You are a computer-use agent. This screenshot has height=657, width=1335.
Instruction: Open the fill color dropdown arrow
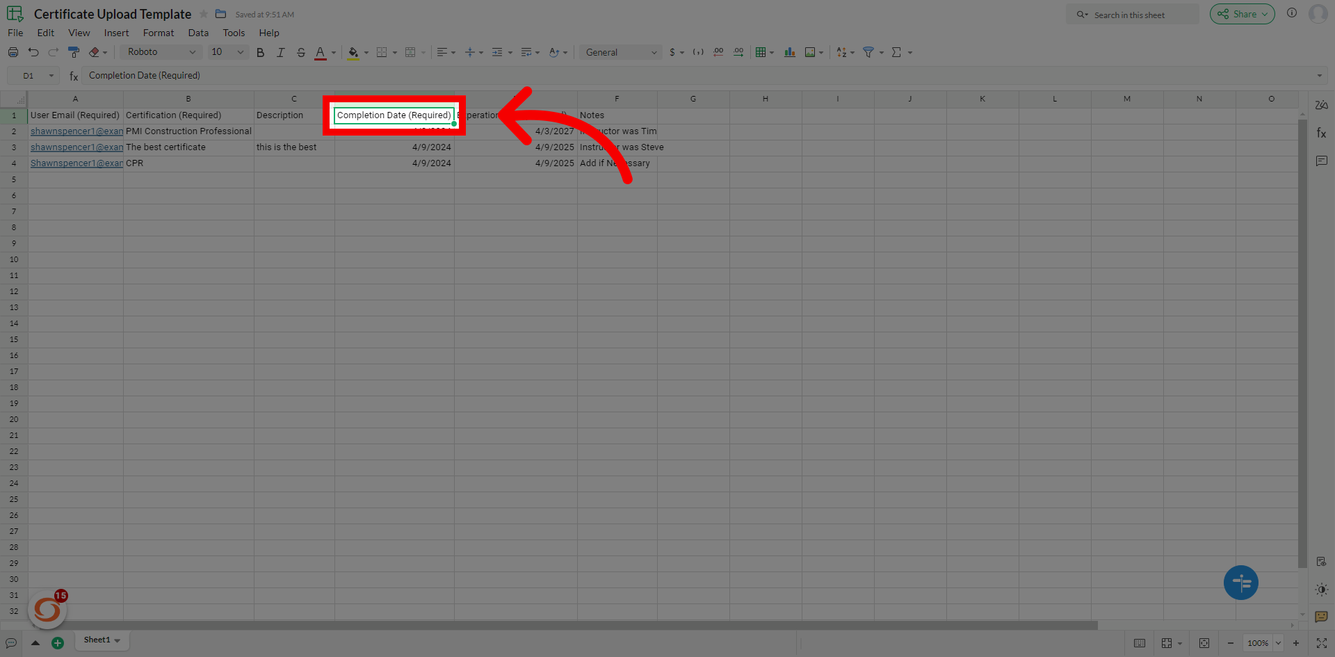click(x=366, y=53)
